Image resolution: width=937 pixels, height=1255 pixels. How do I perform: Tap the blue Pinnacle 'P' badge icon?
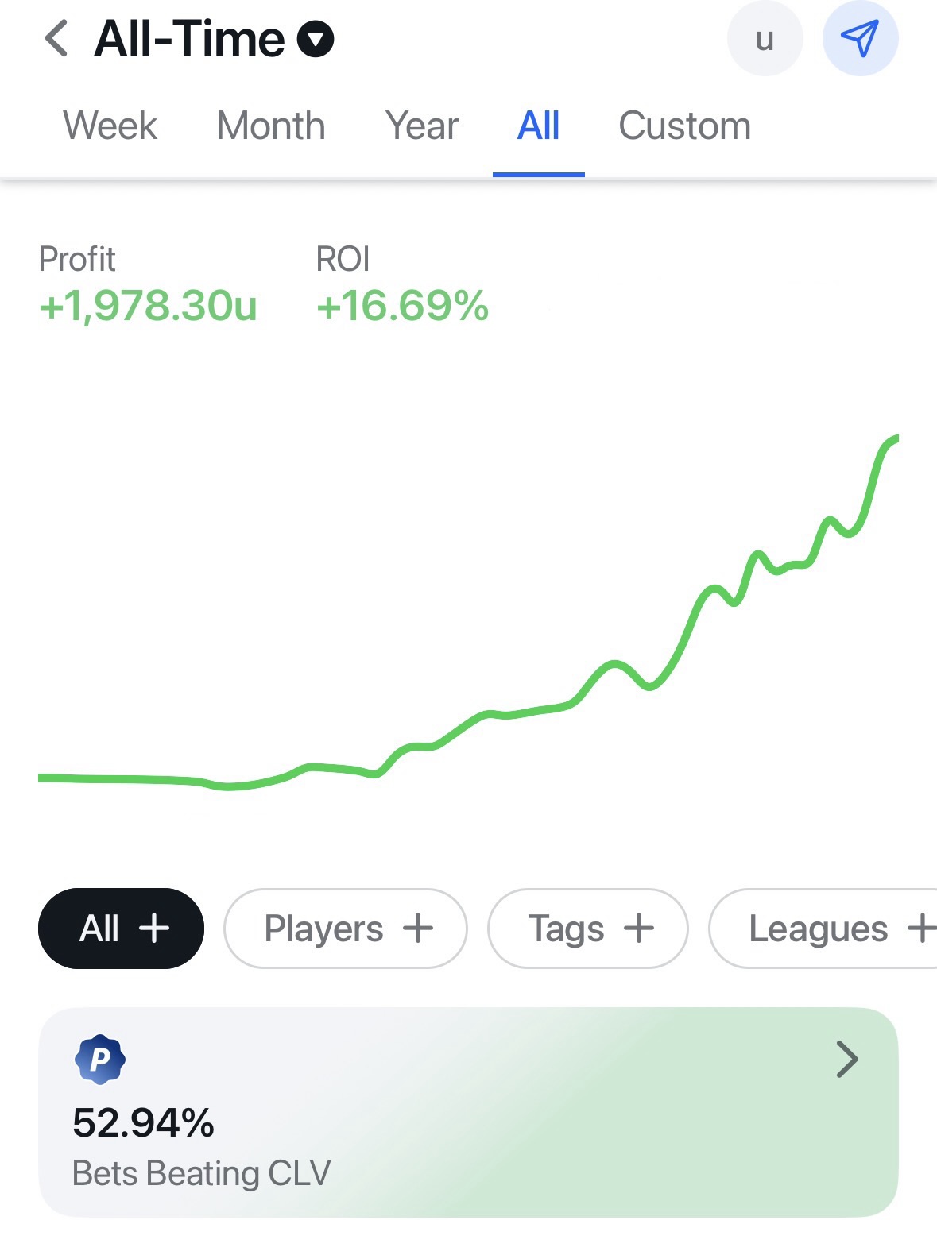coord(99,1059)
